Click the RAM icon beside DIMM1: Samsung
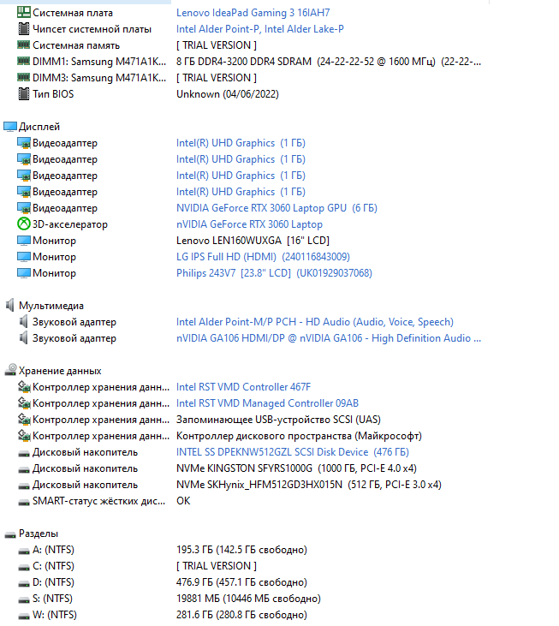The width and height of the screenshot is (559, 626). (23, 61)
